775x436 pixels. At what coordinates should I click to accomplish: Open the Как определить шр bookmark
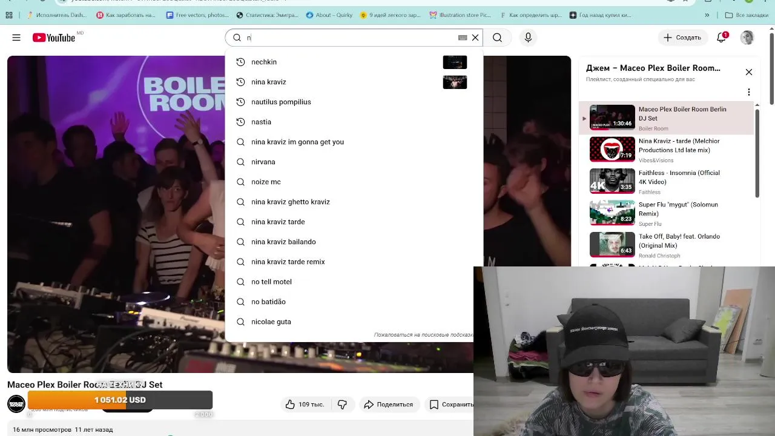pos(531,15)
